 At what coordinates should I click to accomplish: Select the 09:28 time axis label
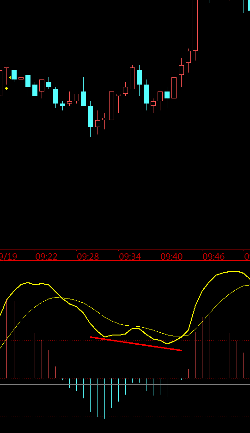[88, 257]
